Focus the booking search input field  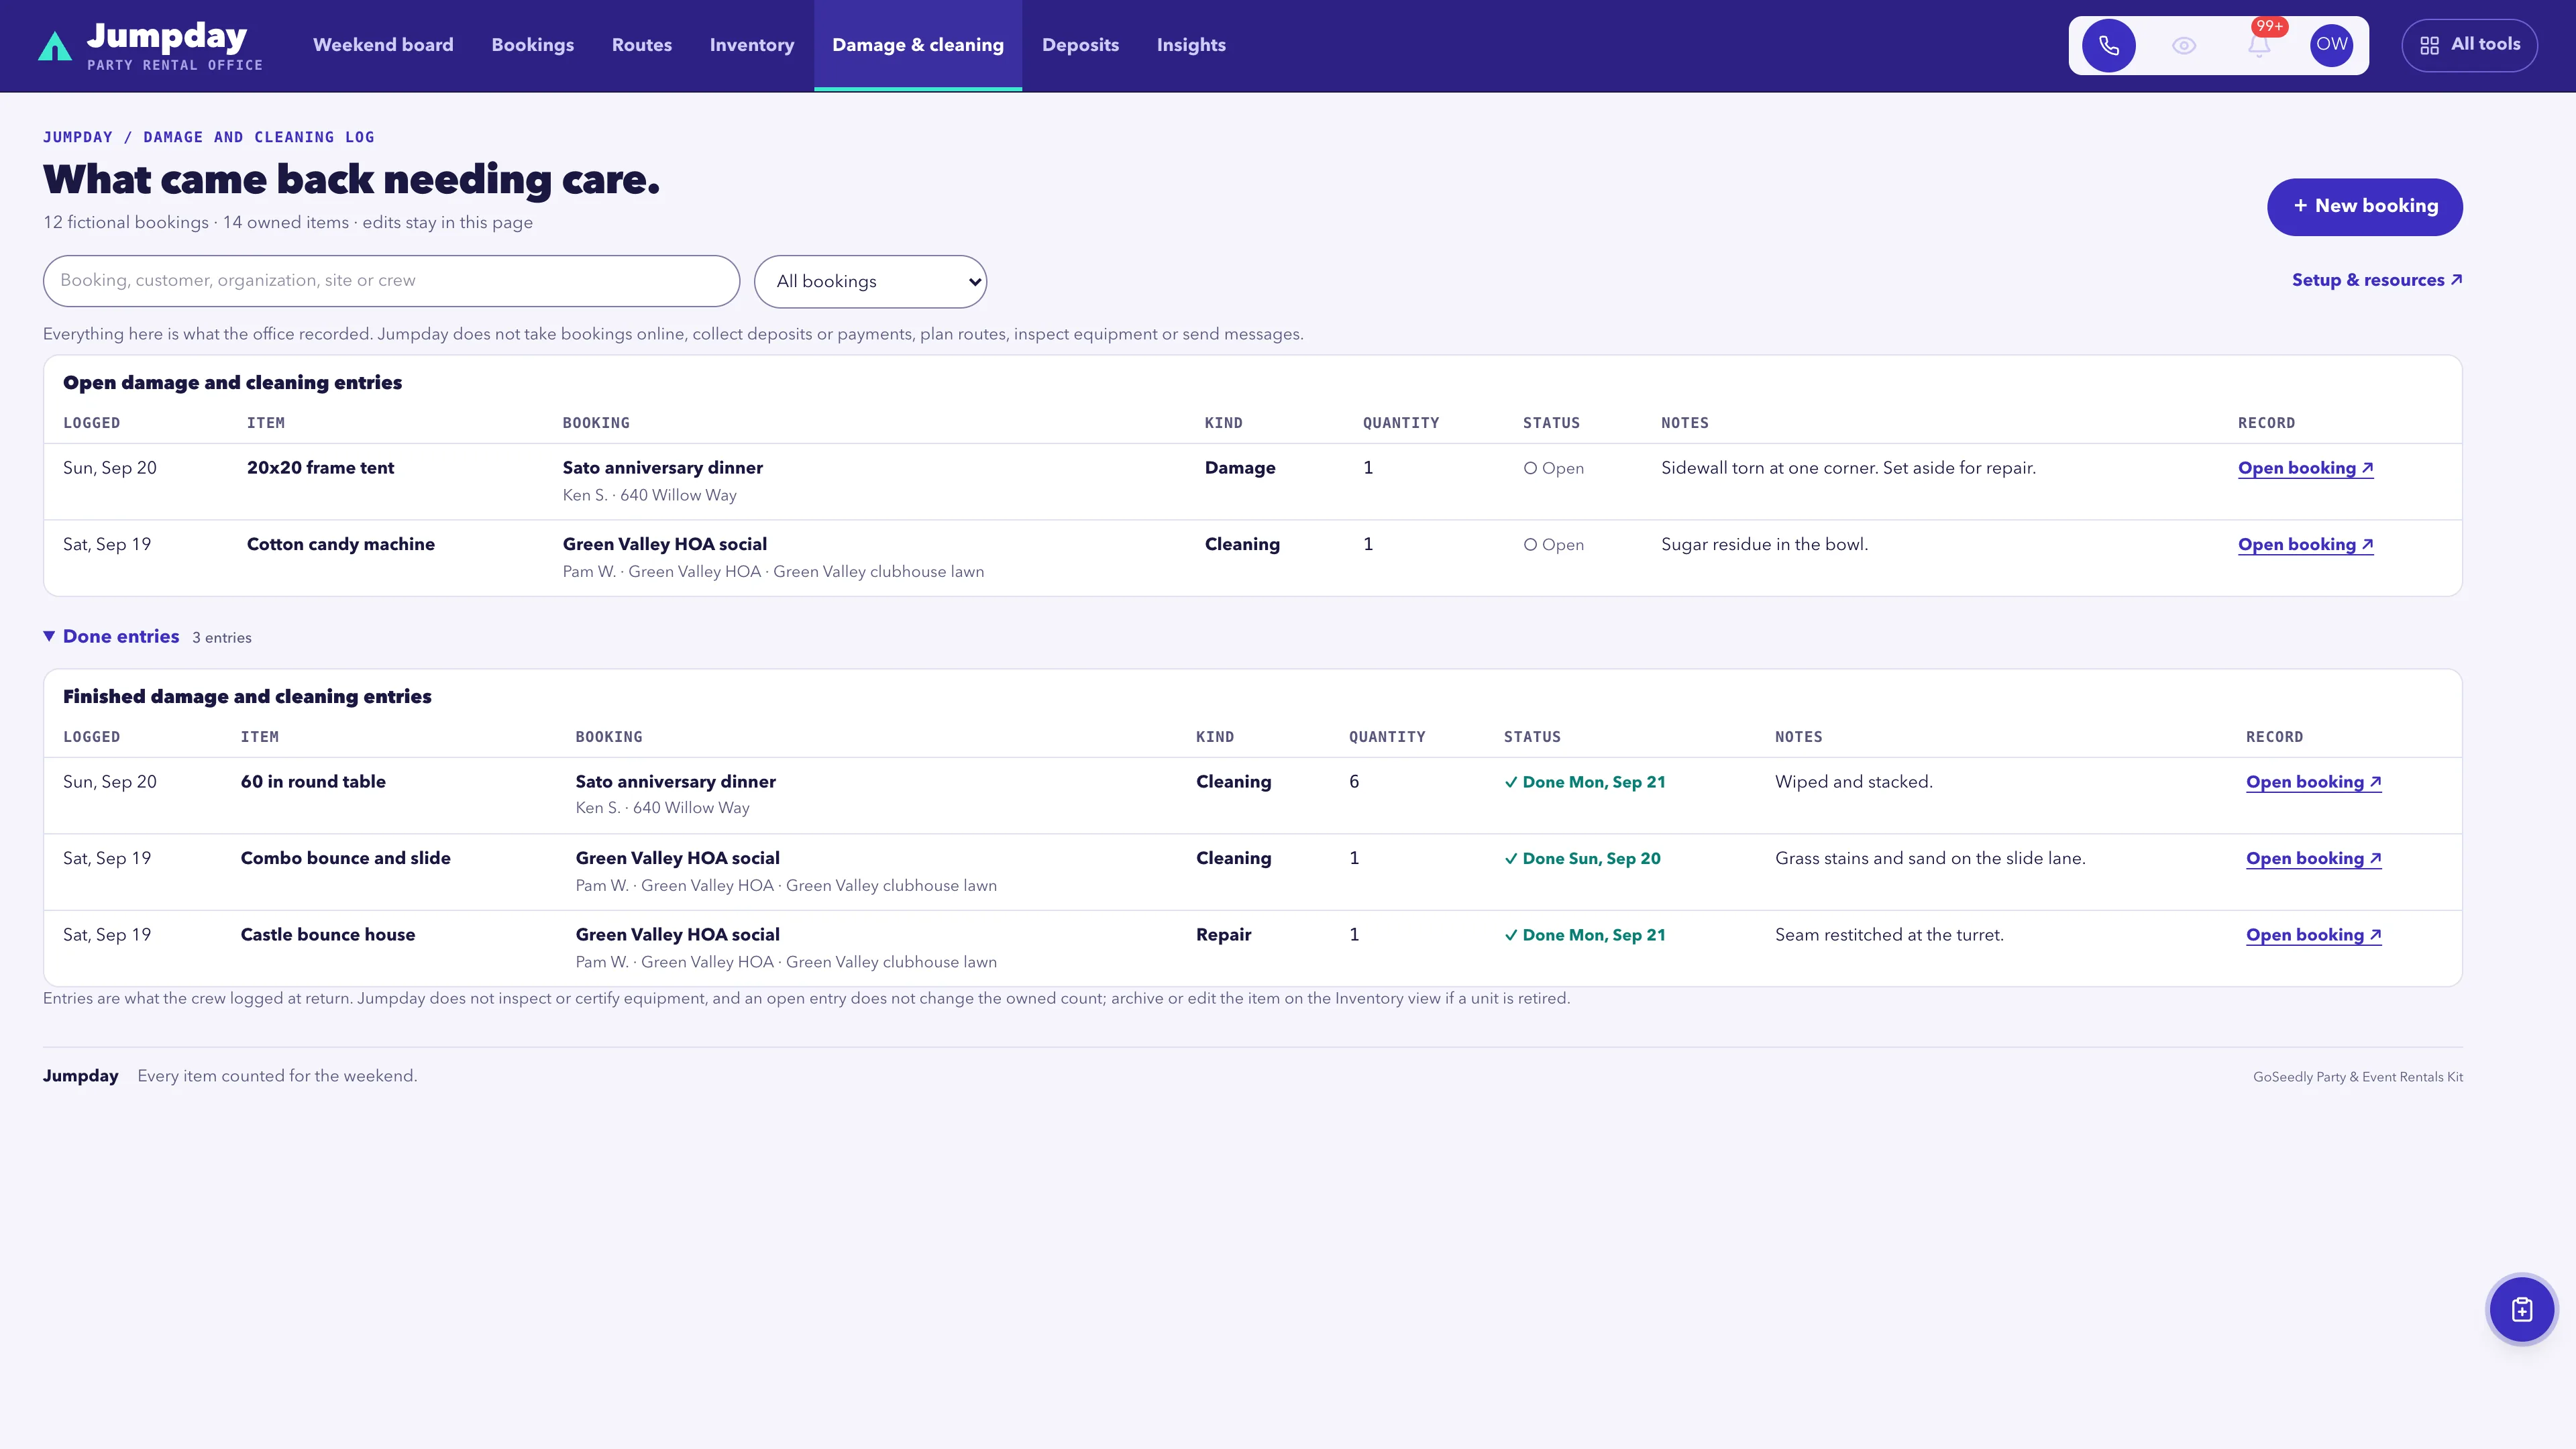tap(391, 281)
